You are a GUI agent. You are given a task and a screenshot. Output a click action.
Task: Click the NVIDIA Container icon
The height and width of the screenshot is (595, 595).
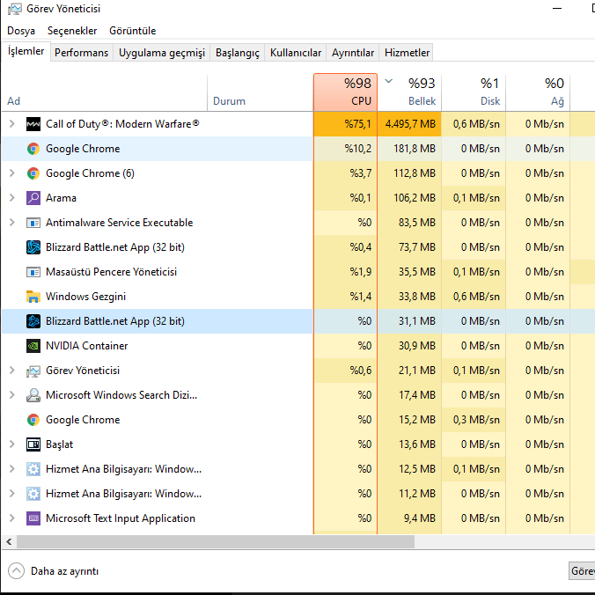point(33,346)
